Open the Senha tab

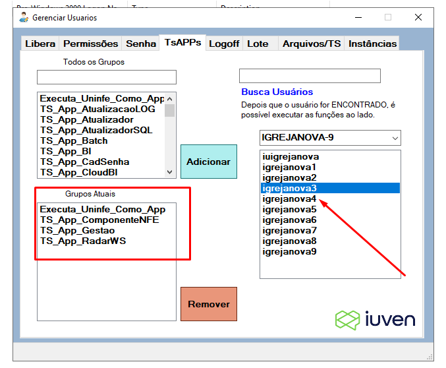coord(141,44)
